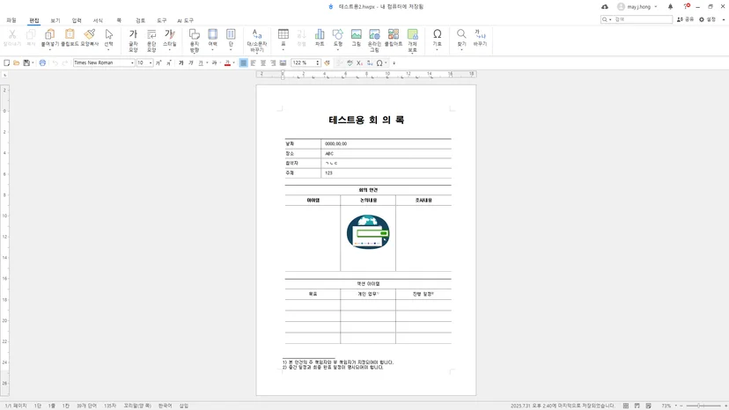Screen dimensions: 729x410
Task: Click the Replace (바꾸기) icon
Action: tap(480, 34)
